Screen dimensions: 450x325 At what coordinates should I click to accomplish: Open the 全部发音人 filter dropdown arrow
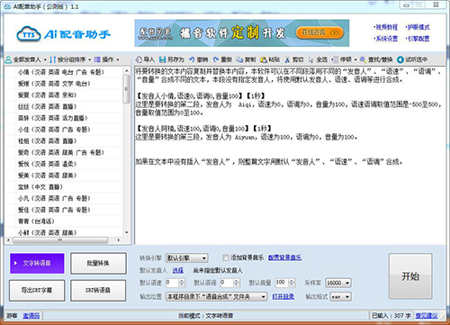45,60
